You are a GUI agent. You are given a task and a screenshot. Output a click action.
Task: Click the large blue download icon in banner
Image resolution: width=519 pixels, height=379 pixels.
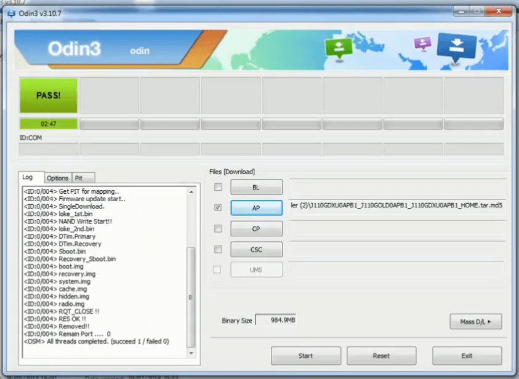(x=456, y=47)
